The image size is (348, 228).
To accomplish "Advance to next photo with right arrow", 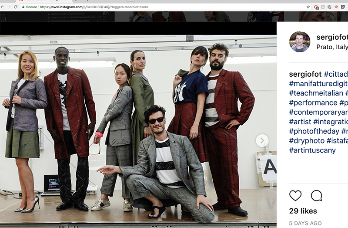I will (x=262, y=140).
